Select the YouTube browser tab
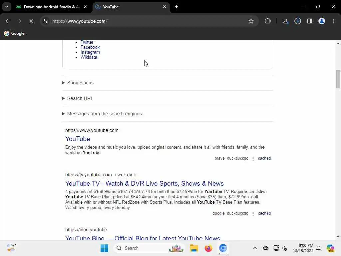The image size is (341, 256). [x=131, y=7]
